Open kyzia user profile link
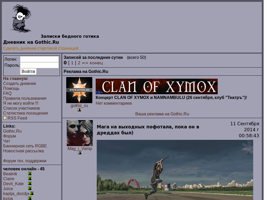 point(8,198)
